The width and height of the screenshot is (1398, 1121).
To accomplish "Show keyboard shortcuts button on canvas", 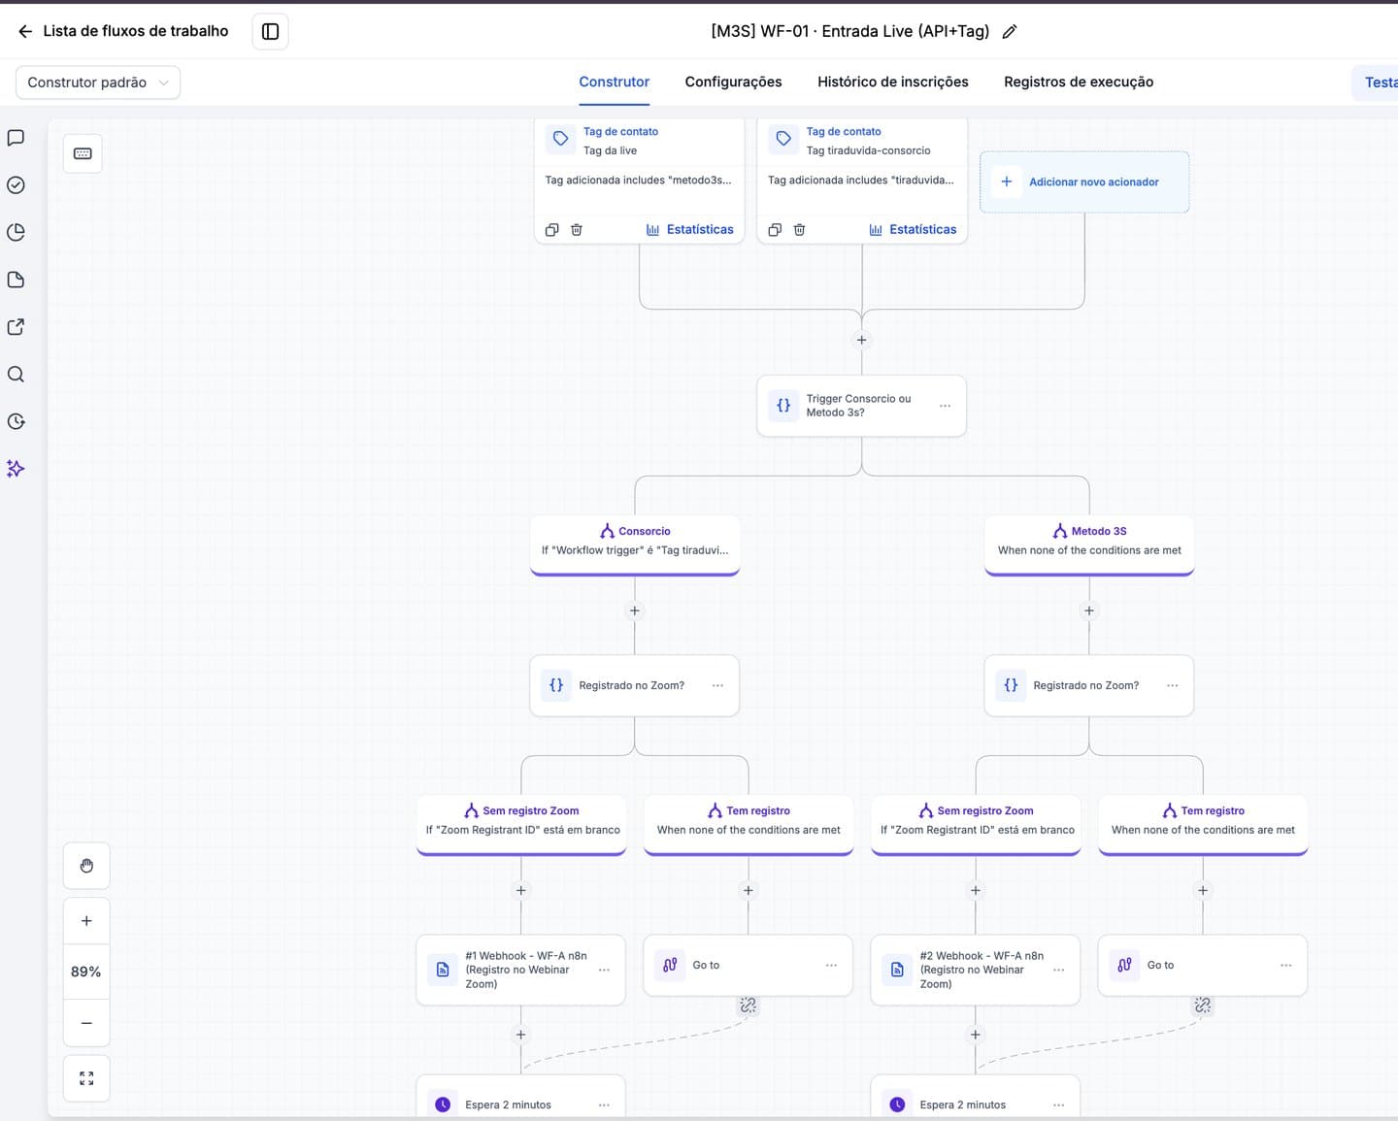I will point(83,153).
